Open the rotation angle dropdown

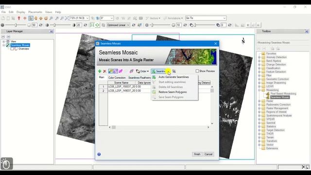click(x=112, y=18)
